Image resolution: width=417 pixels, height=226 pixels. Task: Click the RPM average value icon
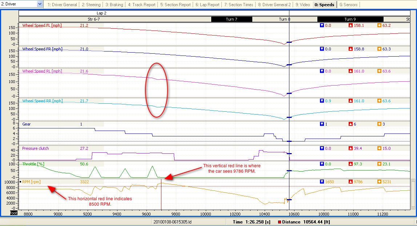coord(379,182)
